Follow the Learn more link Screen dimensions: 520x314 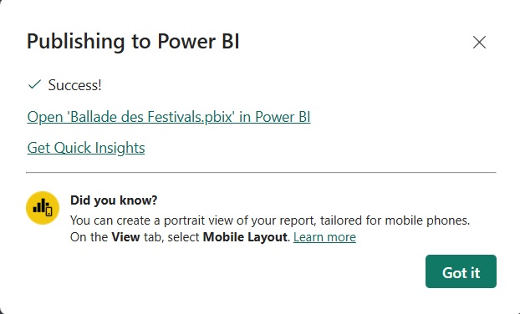[324, 237]
